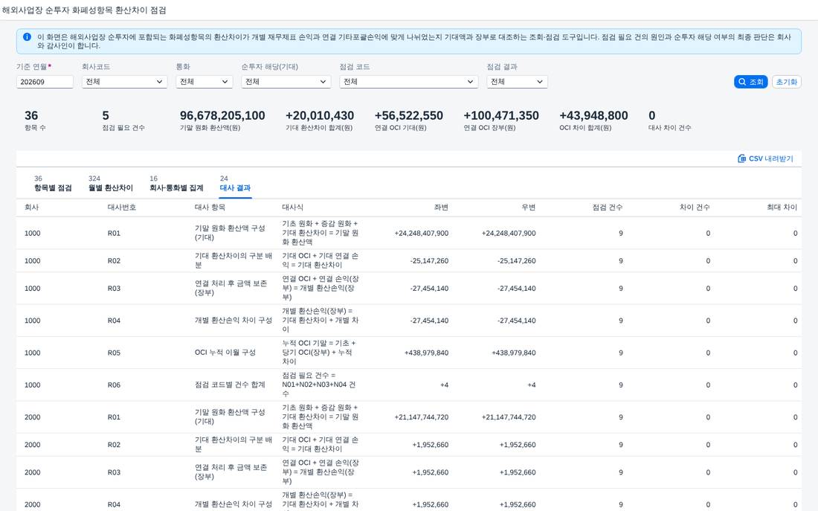This screenshot has height=511, width=818.
Task: Open the 월별 환산차이 tab
Action: pyautogui.click(x=111, y=184)
